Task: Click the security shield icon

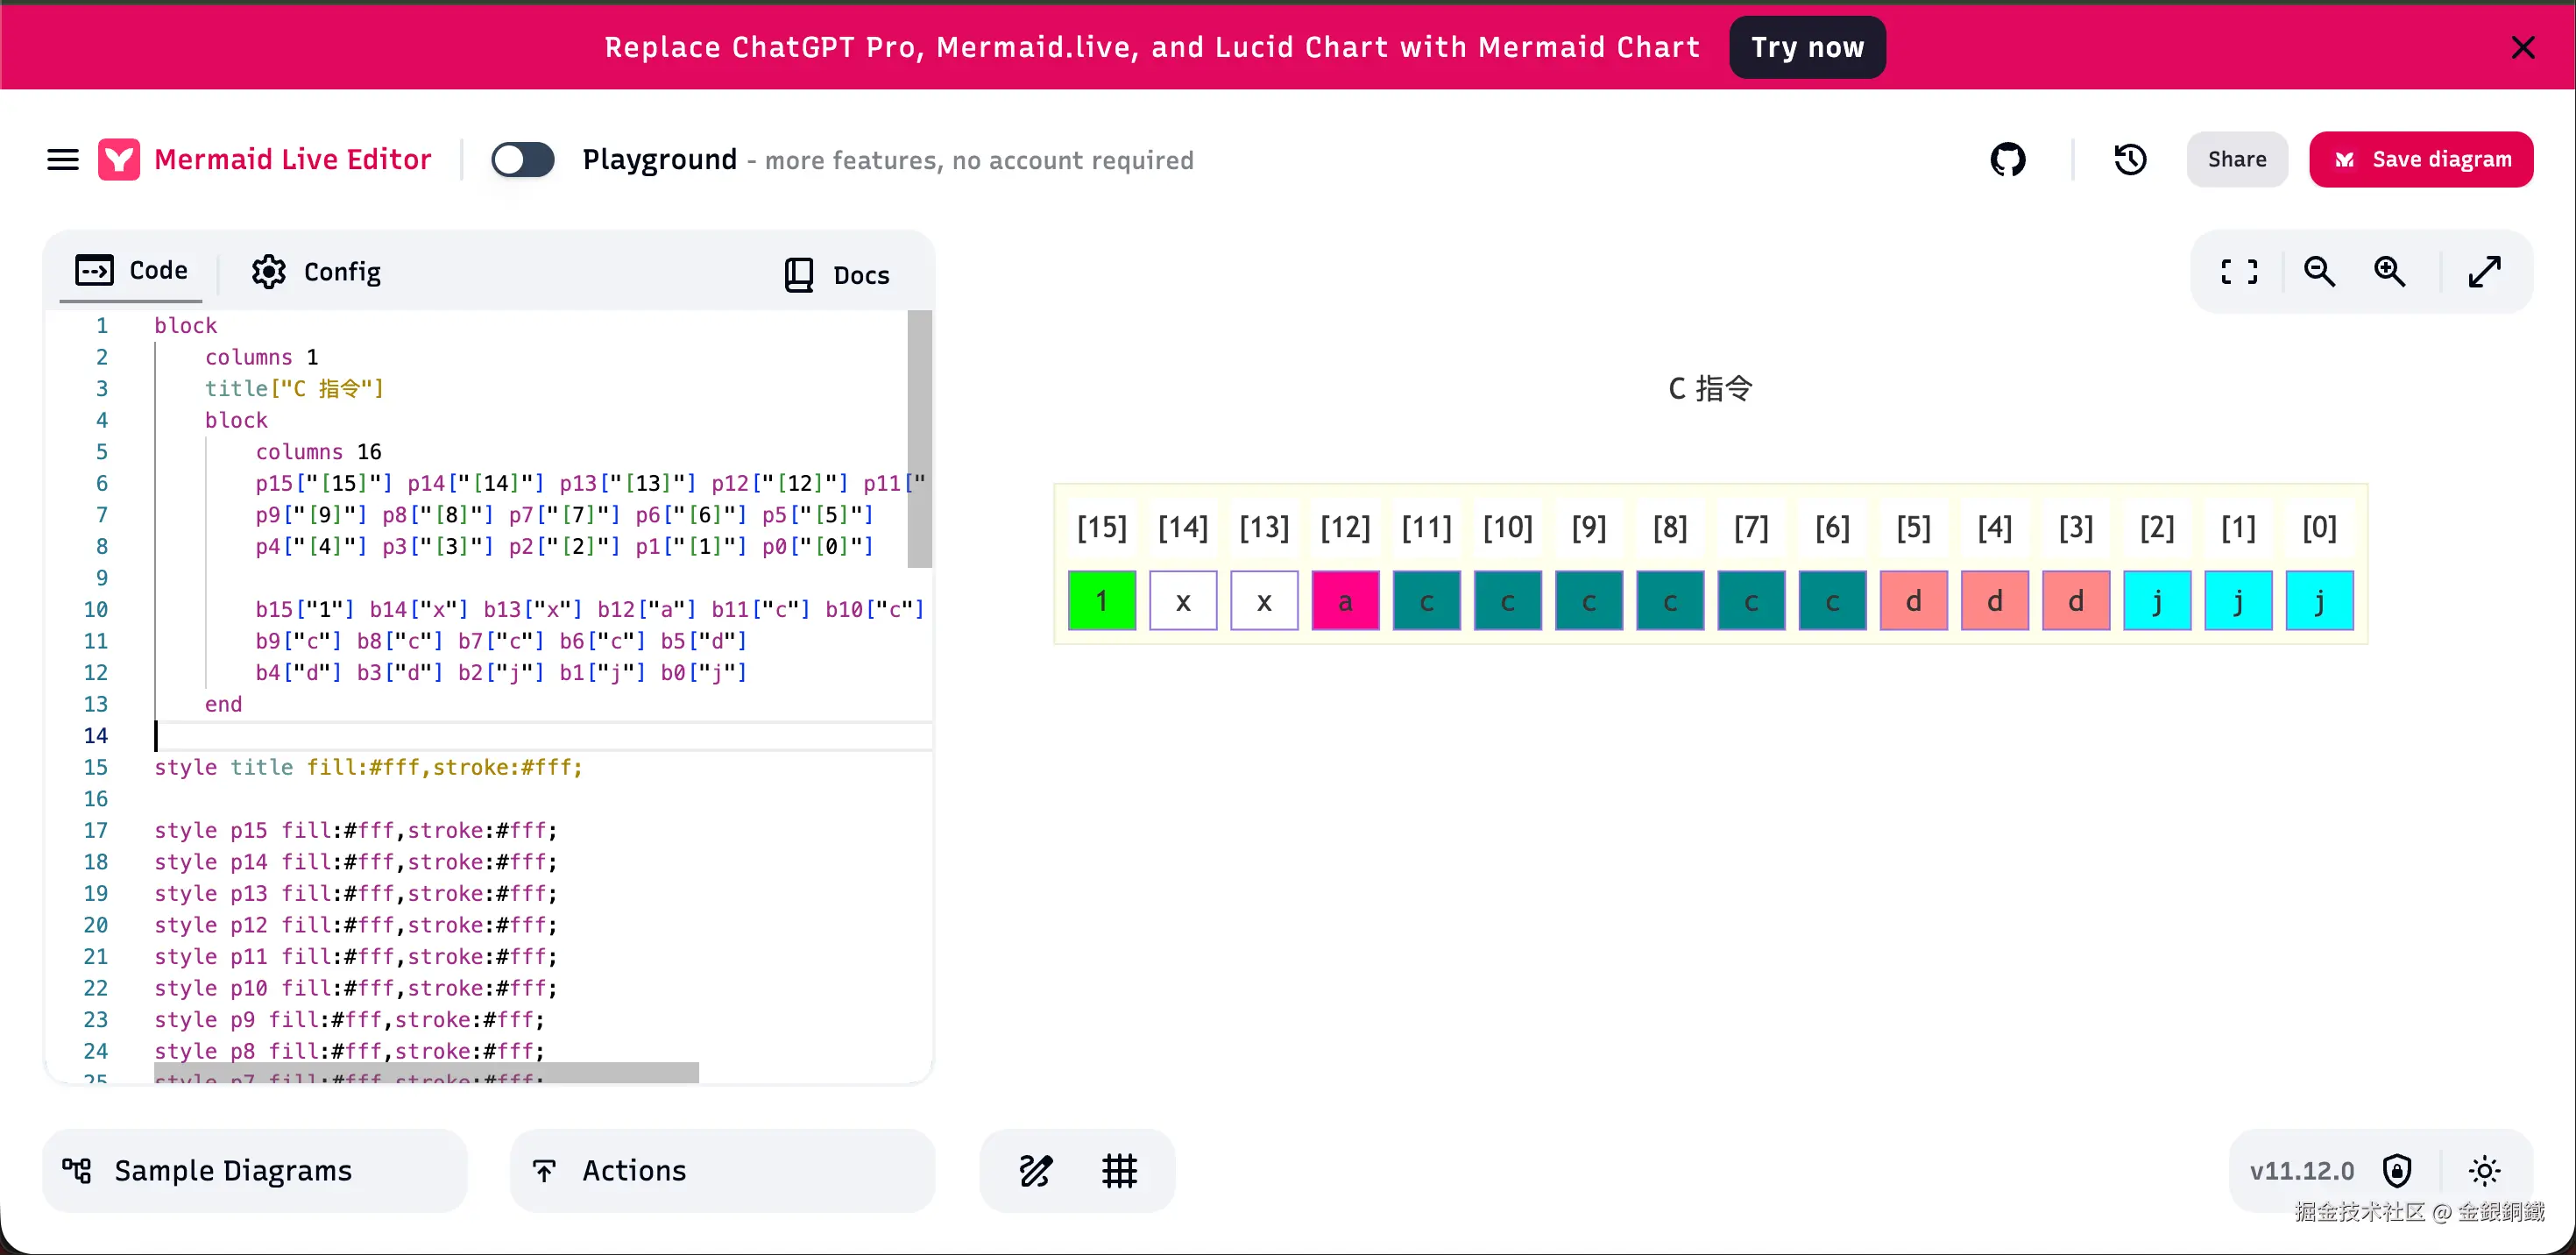Action: point(2397,1170)
